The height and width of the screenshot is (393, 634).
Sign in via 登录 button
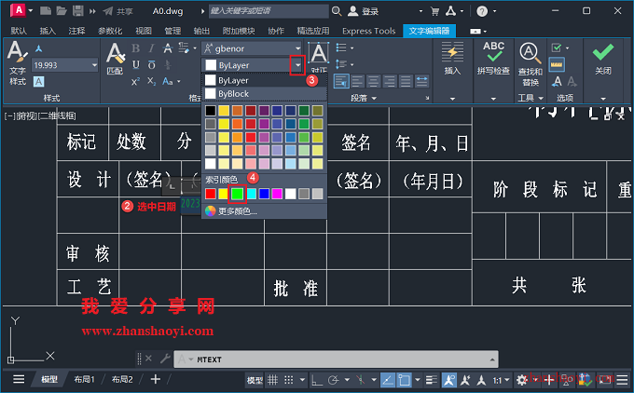tap(364, 11)
